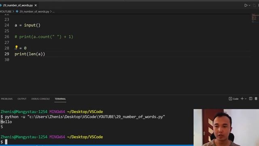Add a new terminal with plus icon
Screen dimensions: 259x146
(242, 99)
